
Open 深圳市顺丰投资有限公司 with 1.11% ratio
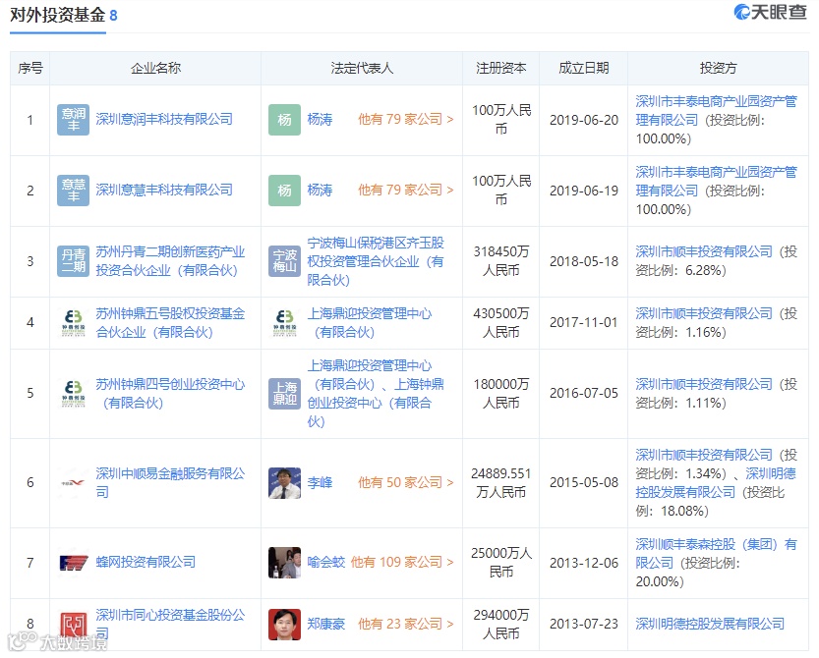704,384
